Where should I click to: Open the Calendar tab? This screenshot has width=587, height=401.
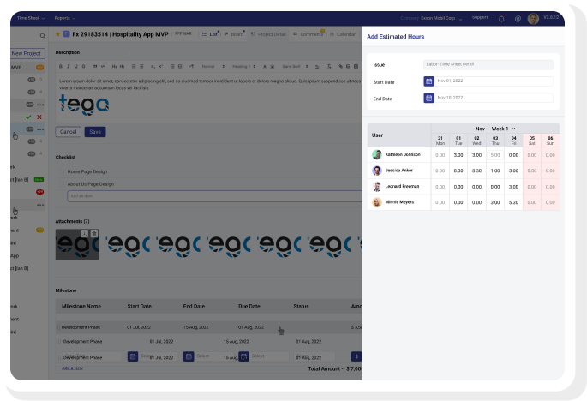[343, 34]
